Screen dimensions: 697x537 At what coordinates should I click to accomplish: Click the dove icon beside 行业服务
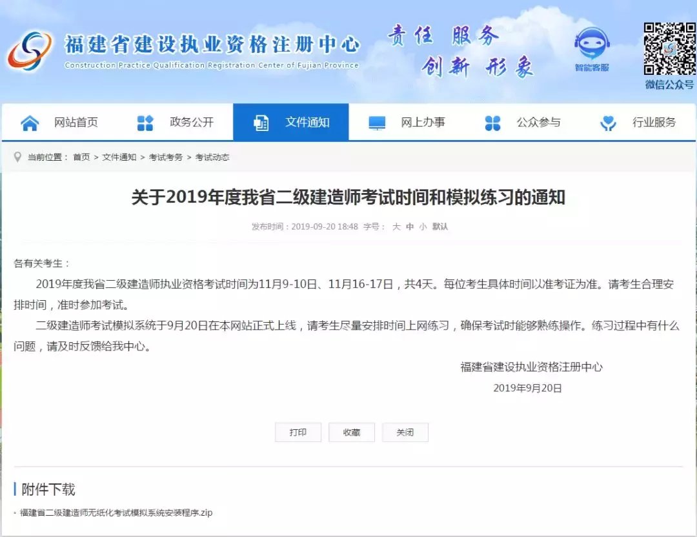tap(607, 122)
